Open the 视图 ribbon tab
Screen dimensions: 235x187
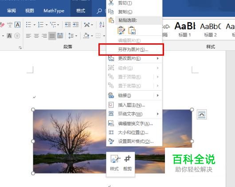[x=29, y=11]
